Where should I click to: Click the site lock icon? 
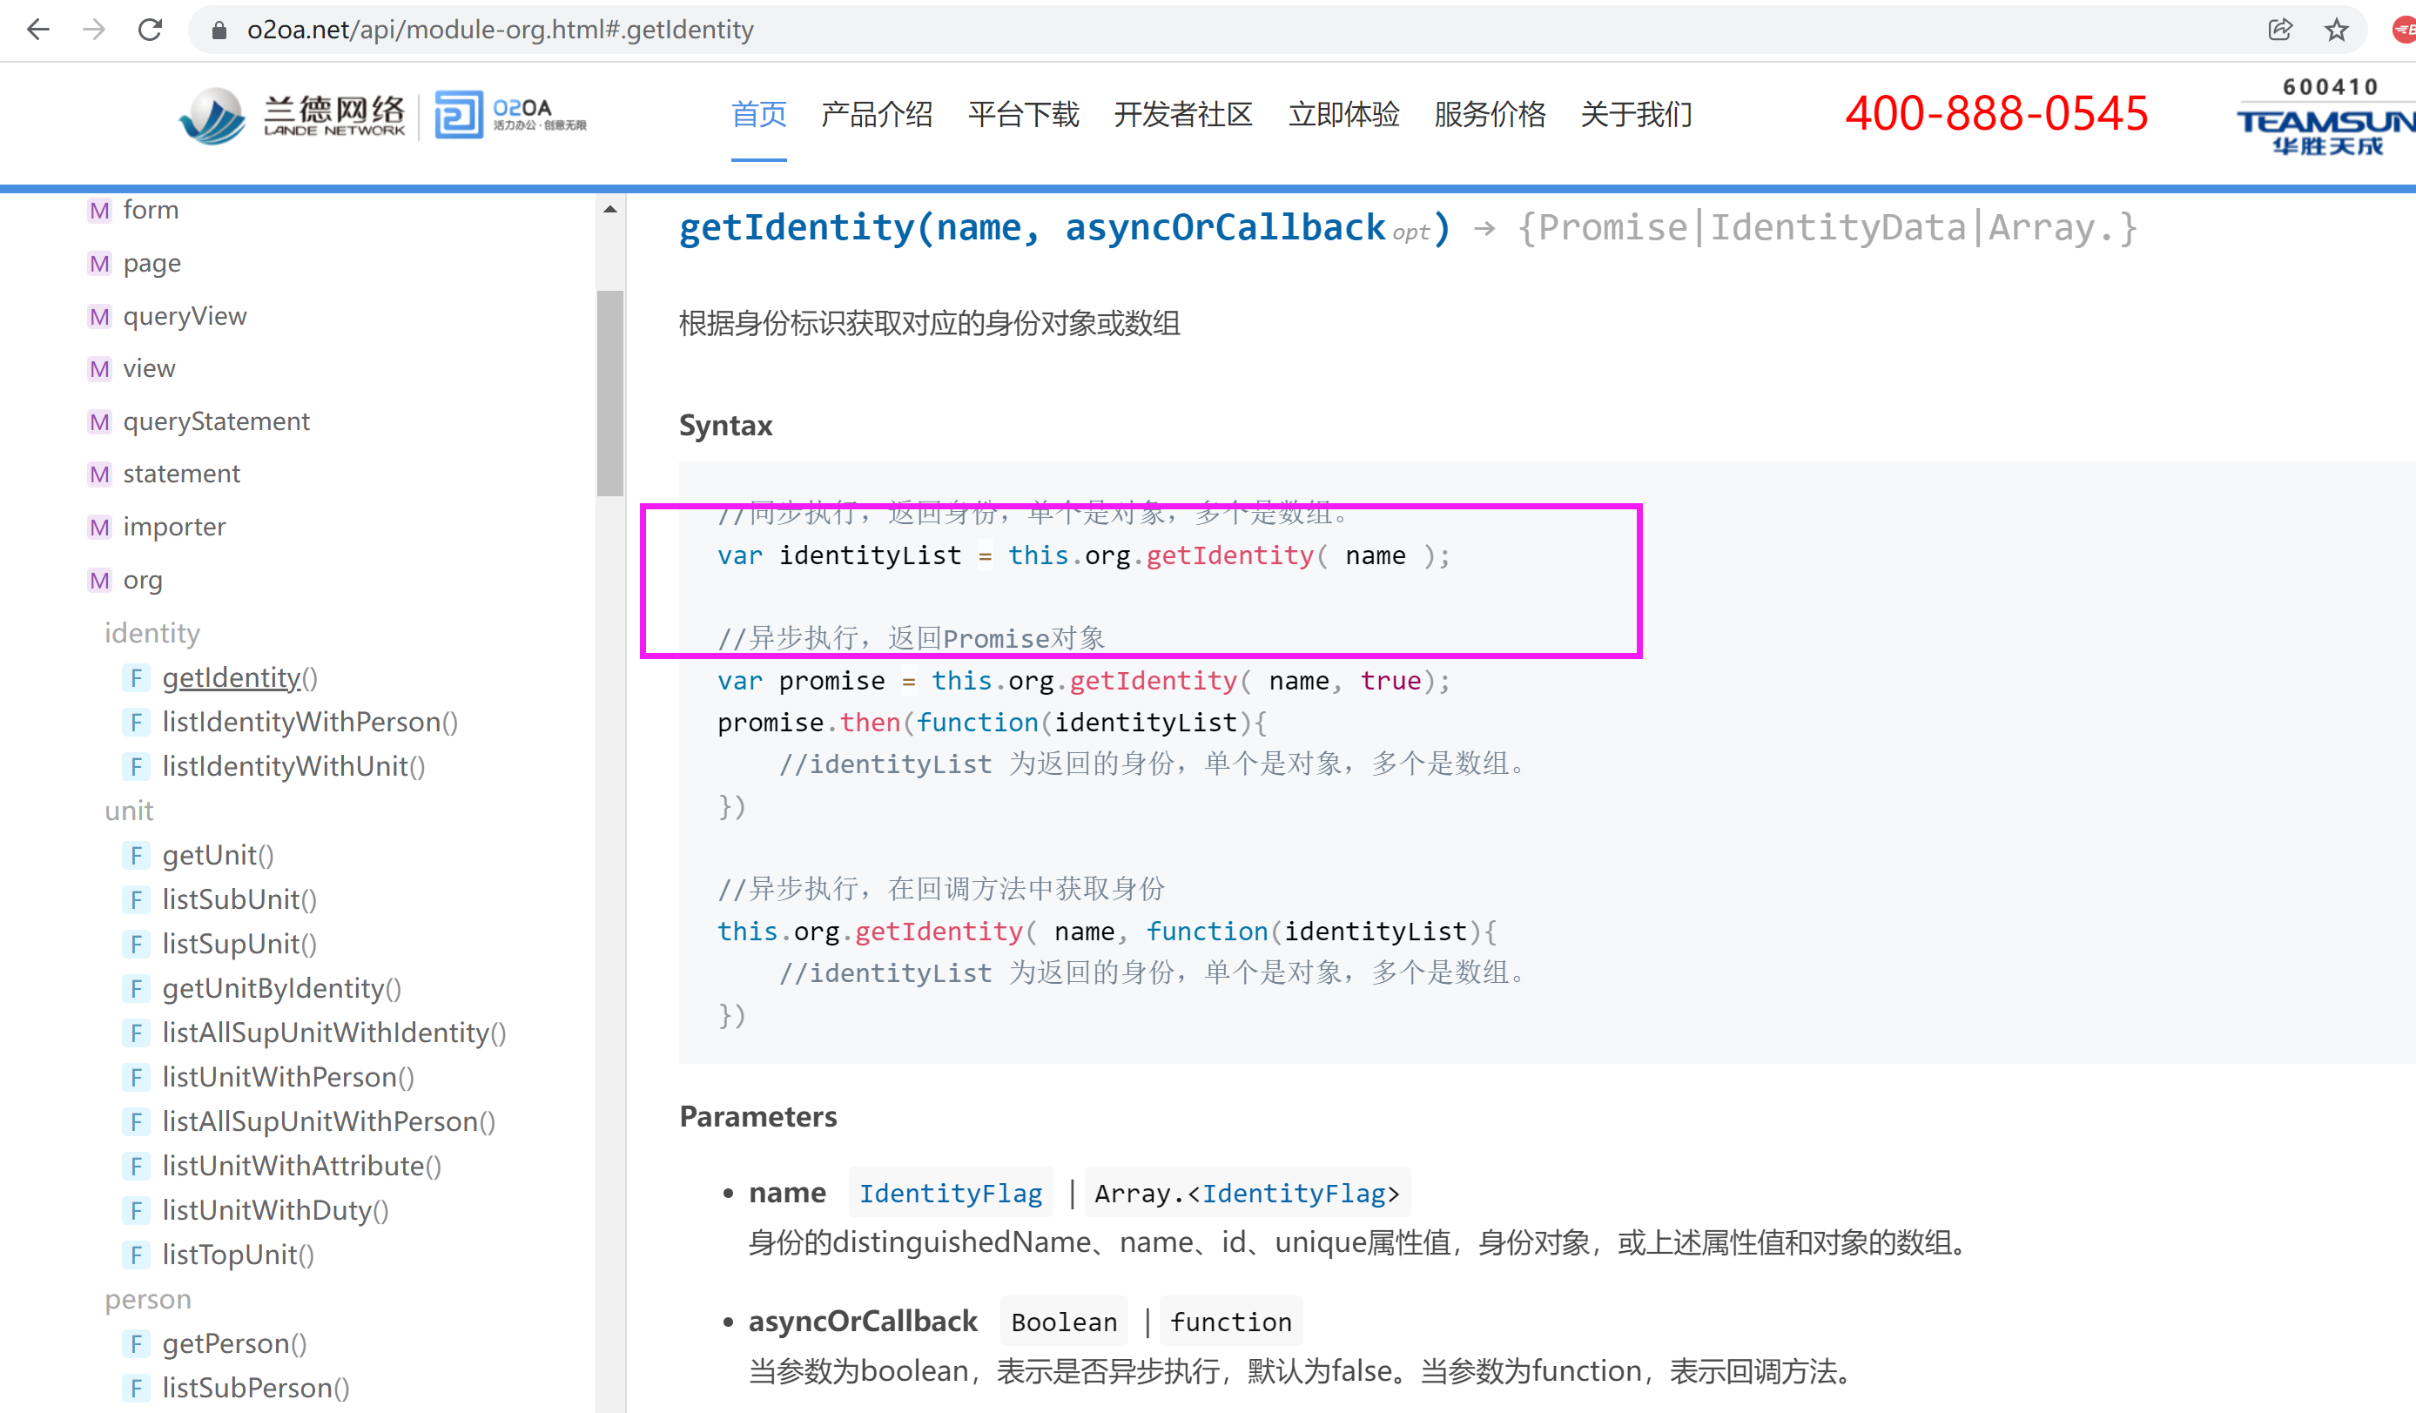(219, 30)
